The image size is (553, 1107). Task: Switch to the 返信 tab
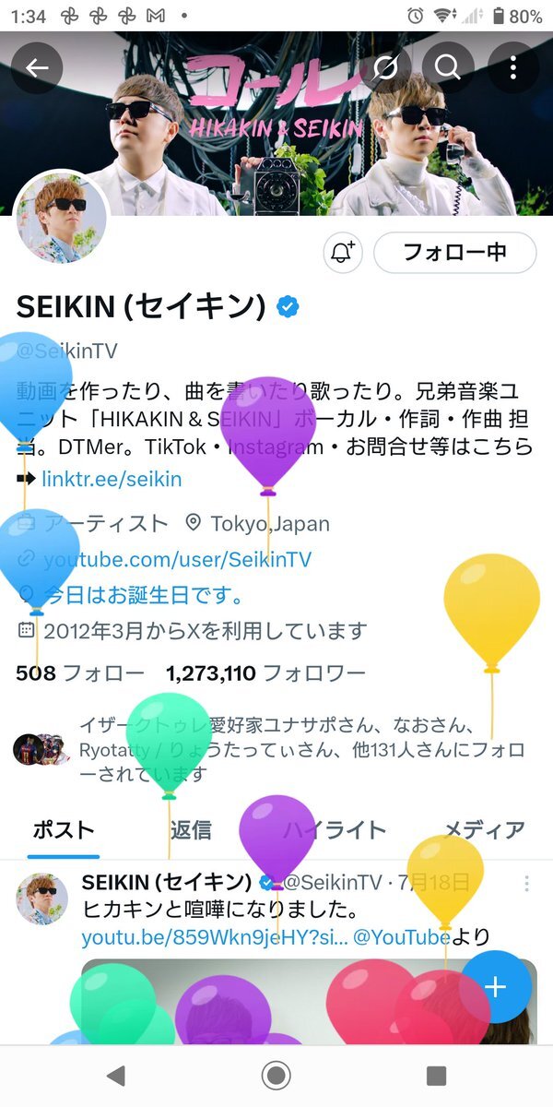[191, 829]
